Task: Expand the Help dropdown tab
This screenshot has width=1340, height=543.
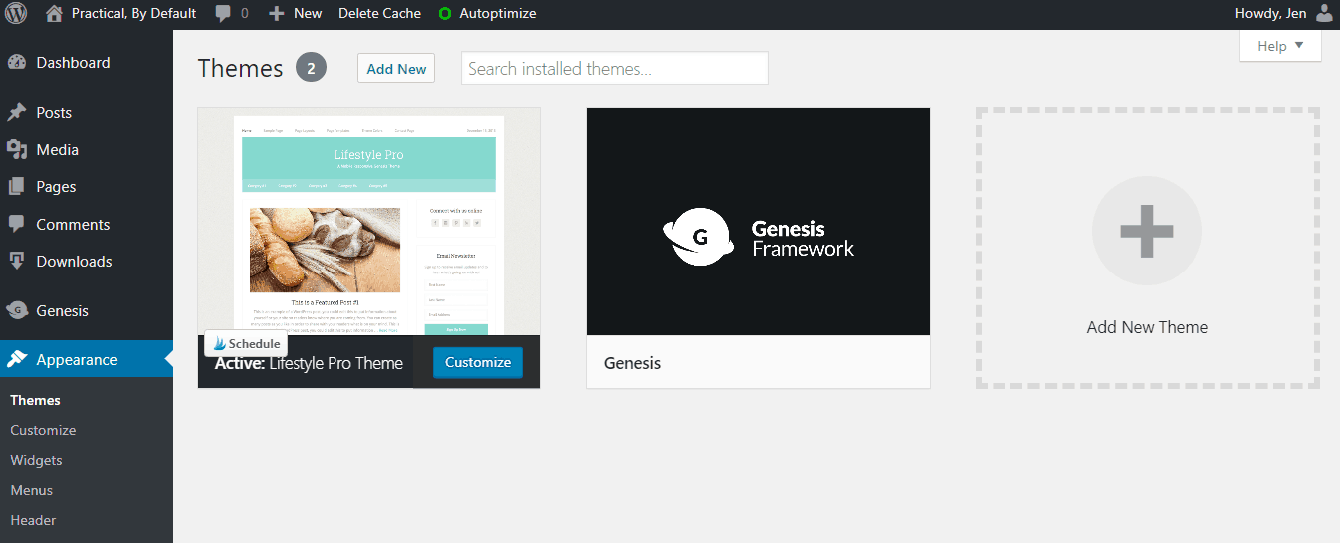Action: (1280, 45)
